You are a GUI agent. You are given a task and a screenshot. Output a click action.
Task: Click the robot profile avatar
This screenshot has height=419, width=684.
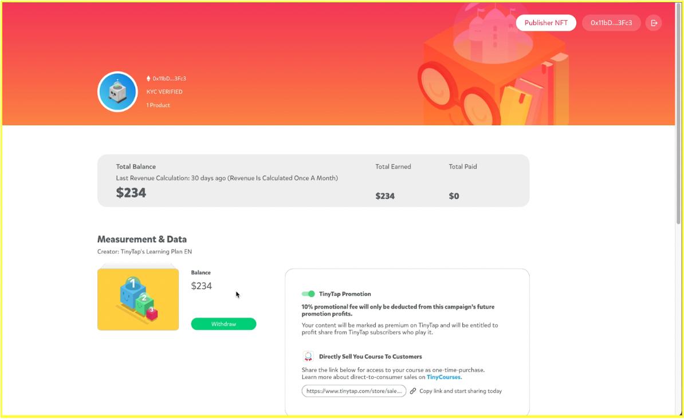[x=117, y=92]
